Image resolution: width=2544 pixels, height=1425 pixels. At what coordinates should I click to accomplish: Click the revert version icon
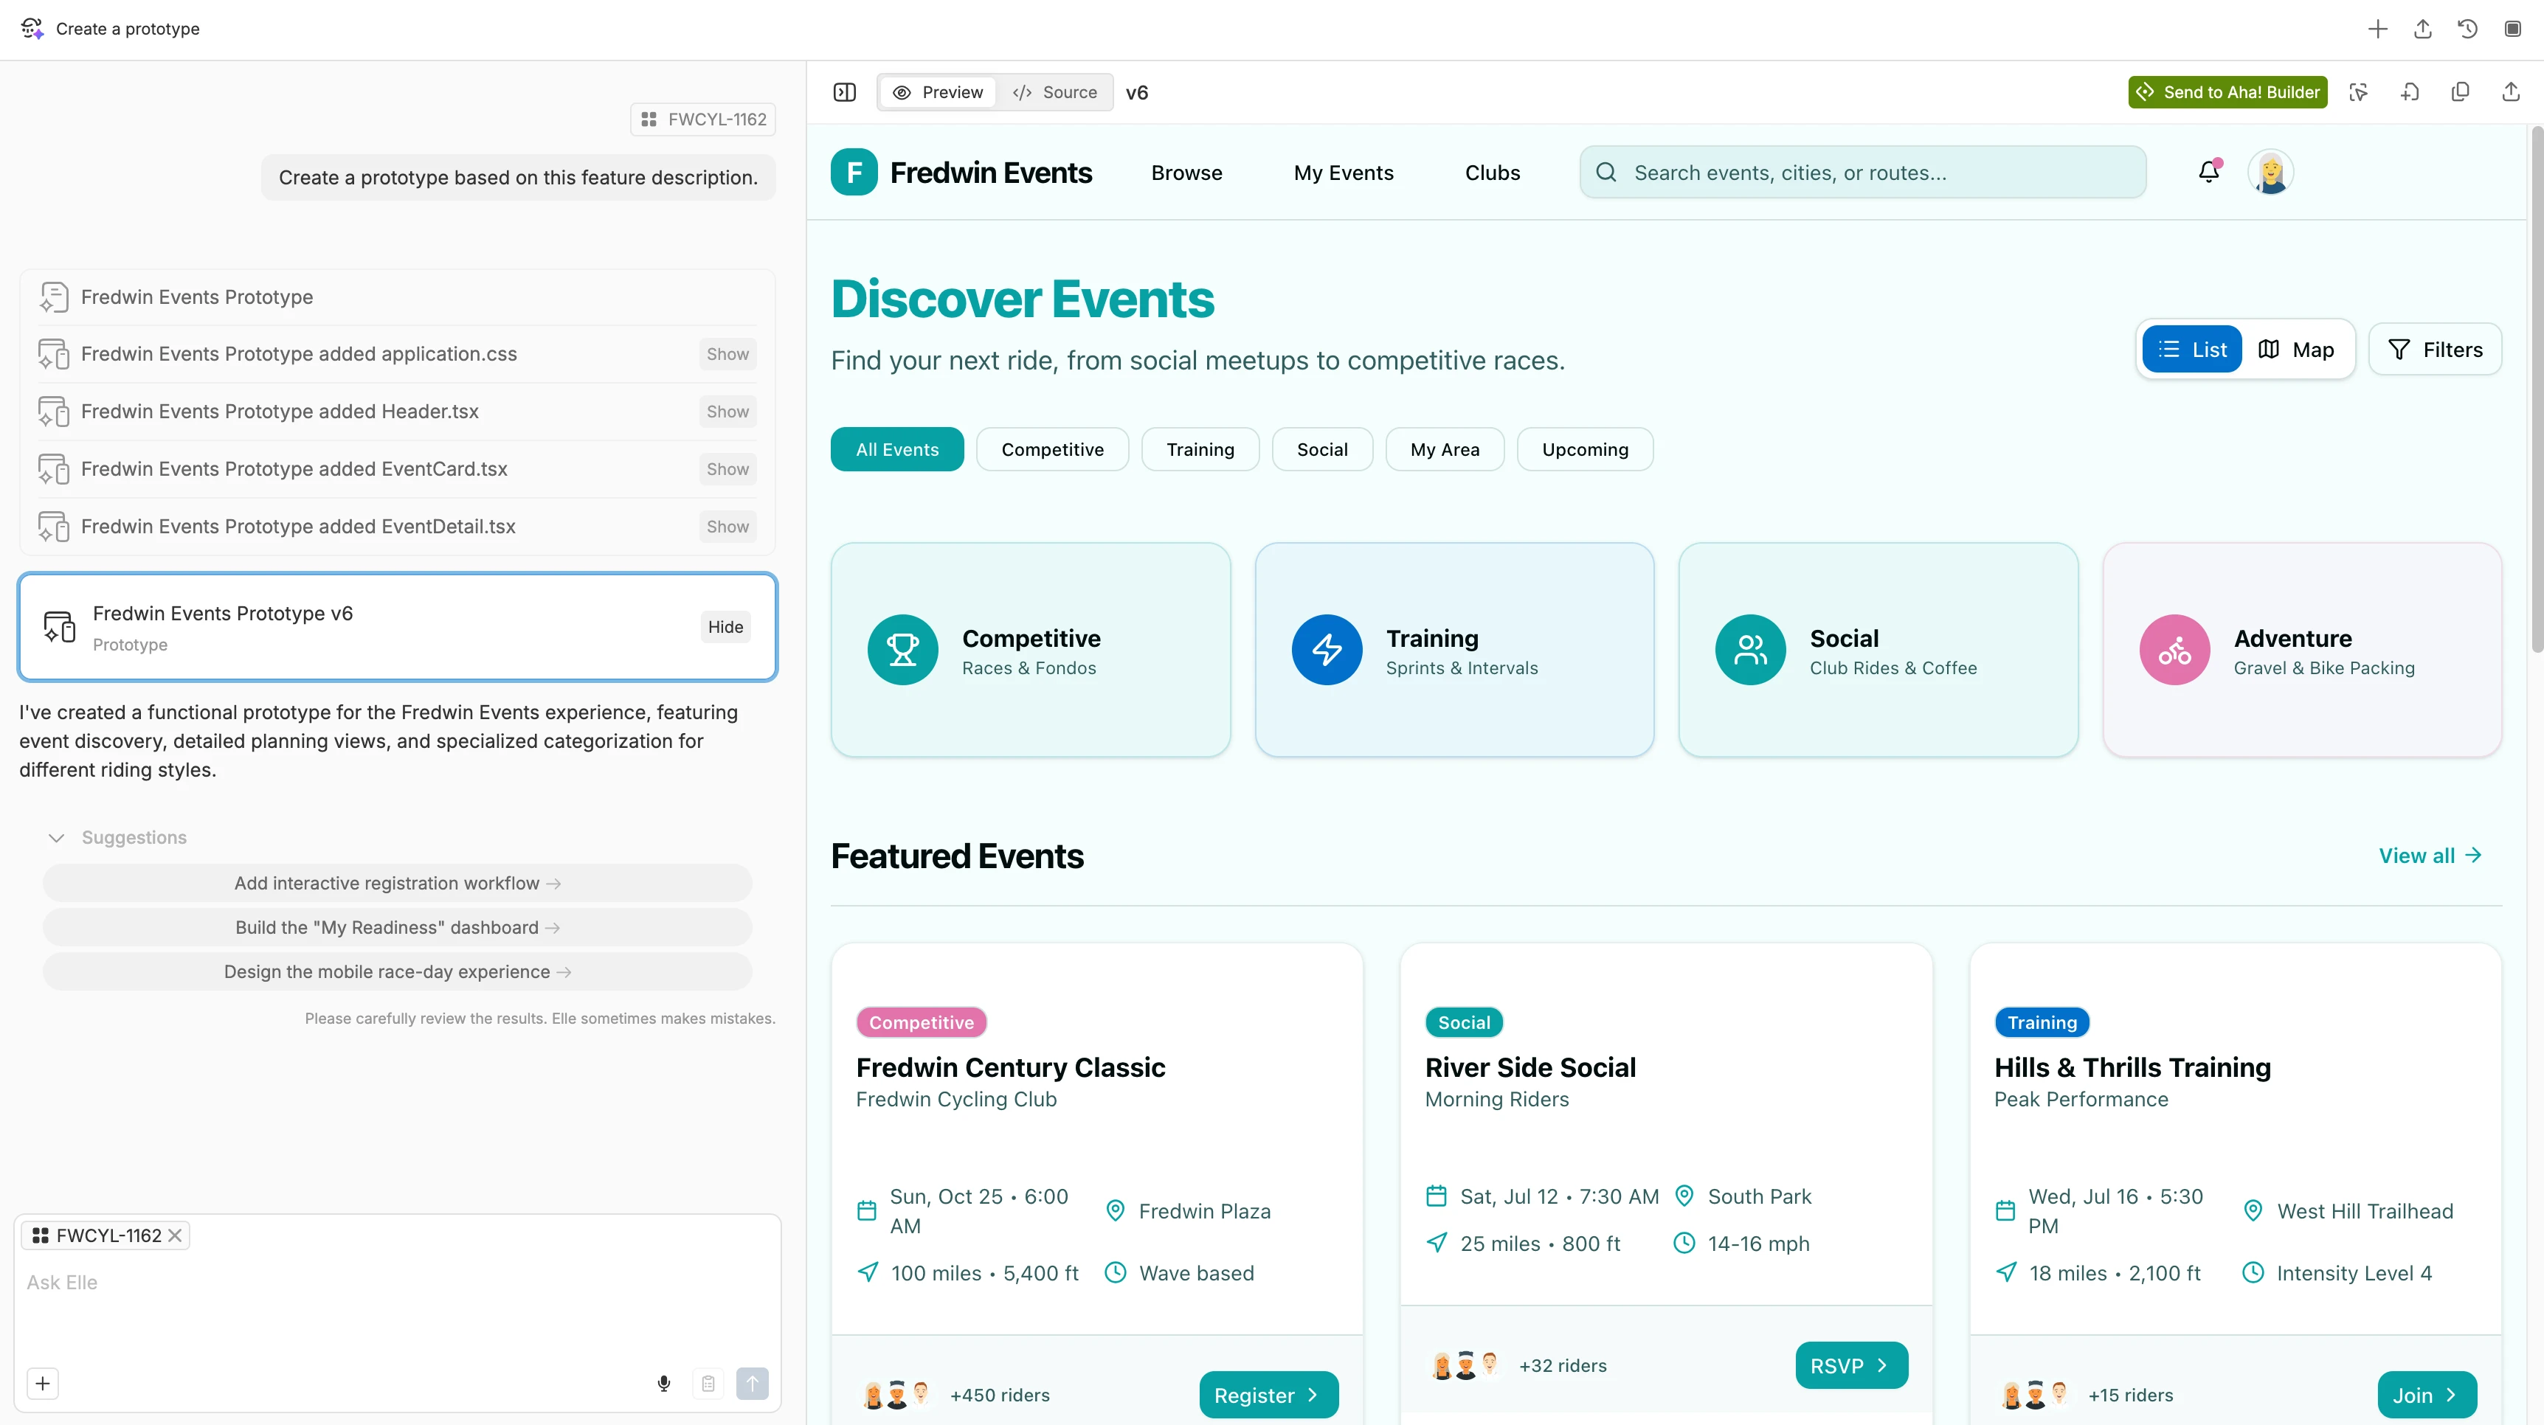(2410, 92)
